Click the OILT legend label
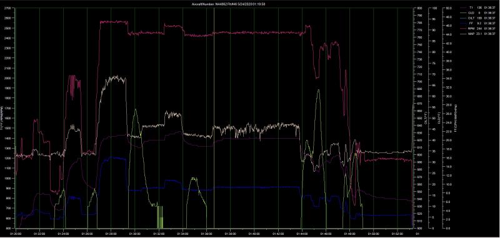Screen dimensions: 500x238 coord(472,18)
